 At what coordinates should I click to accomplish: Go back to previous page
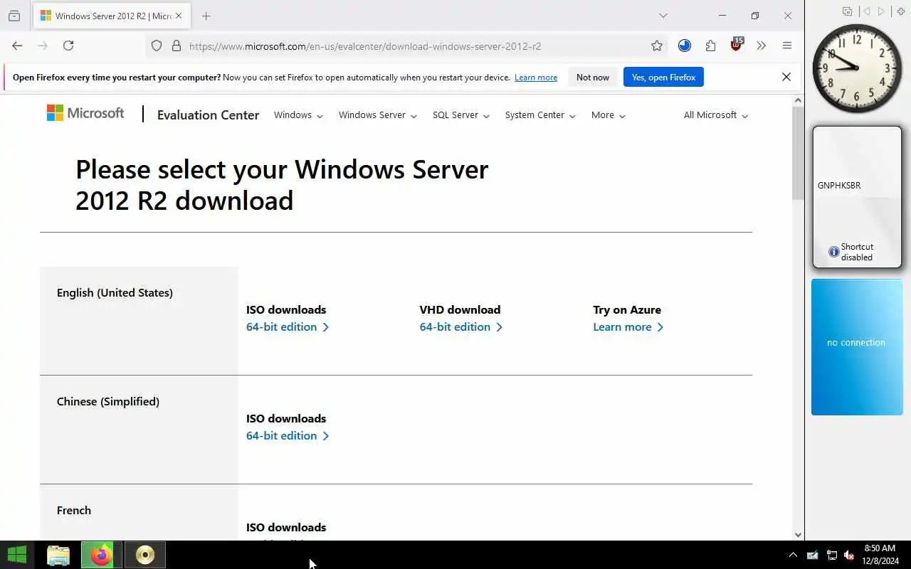17,46
